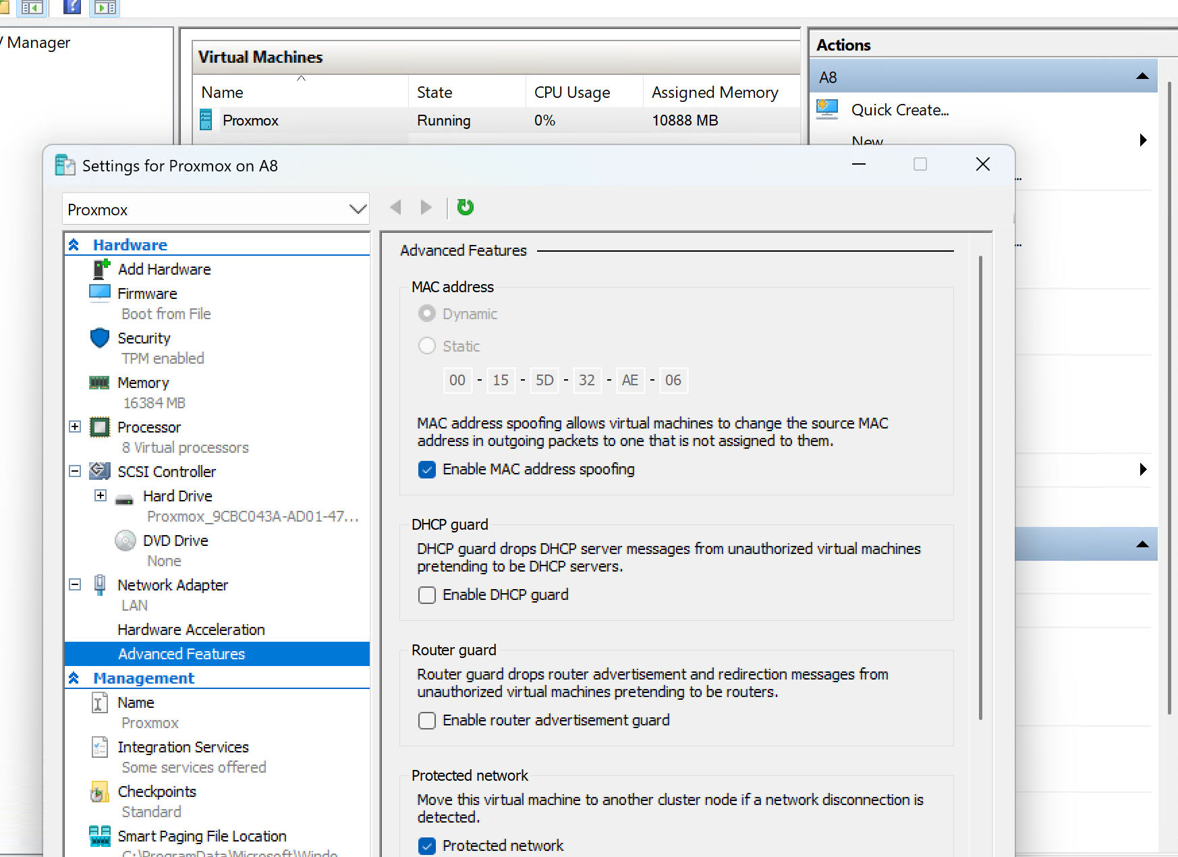
Task: Click the Name column header
Action: click(x=301, y=92)
